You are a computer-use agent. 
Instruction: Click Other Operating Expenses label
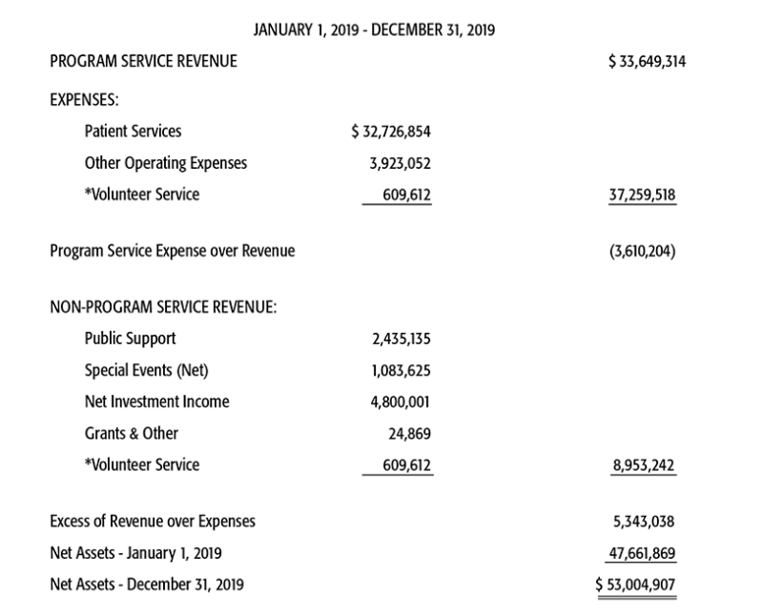166,163
